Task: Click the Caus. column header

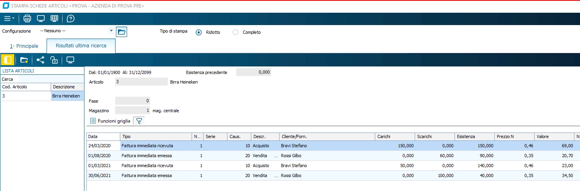Action: tap(239, 136)
